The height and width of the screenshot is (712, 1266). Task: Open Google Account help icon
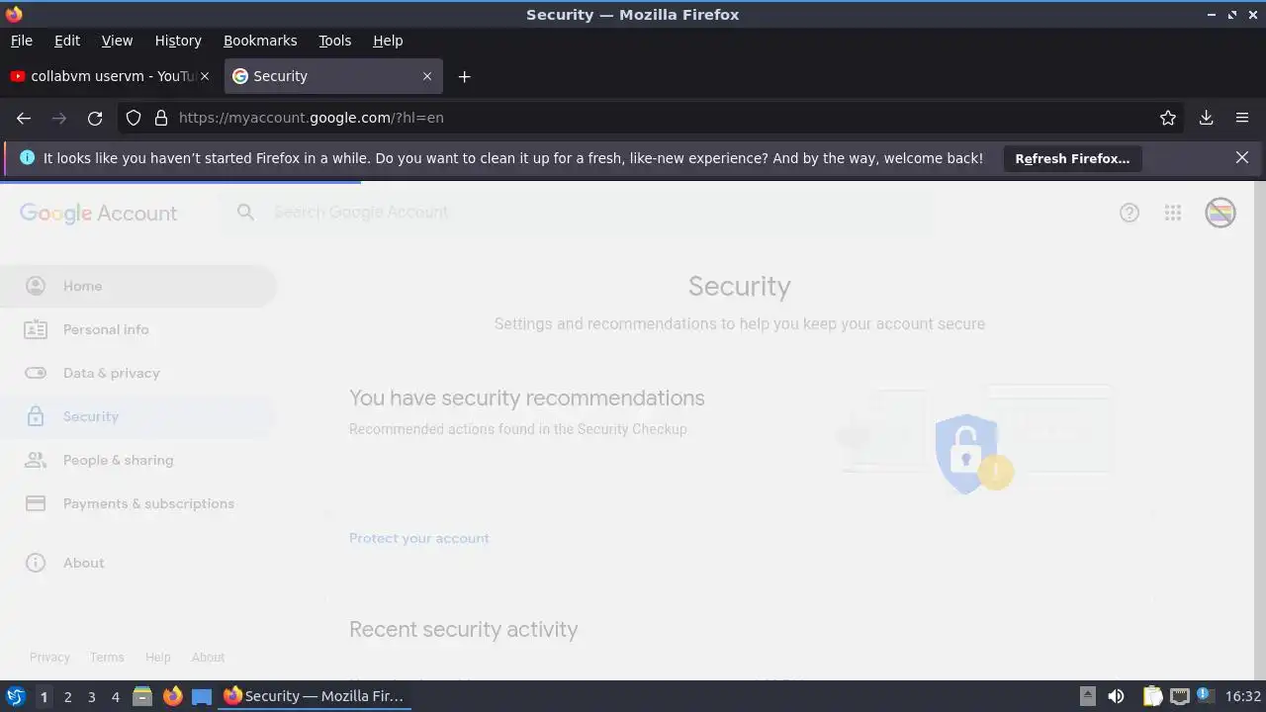(x=1130, y=213)
